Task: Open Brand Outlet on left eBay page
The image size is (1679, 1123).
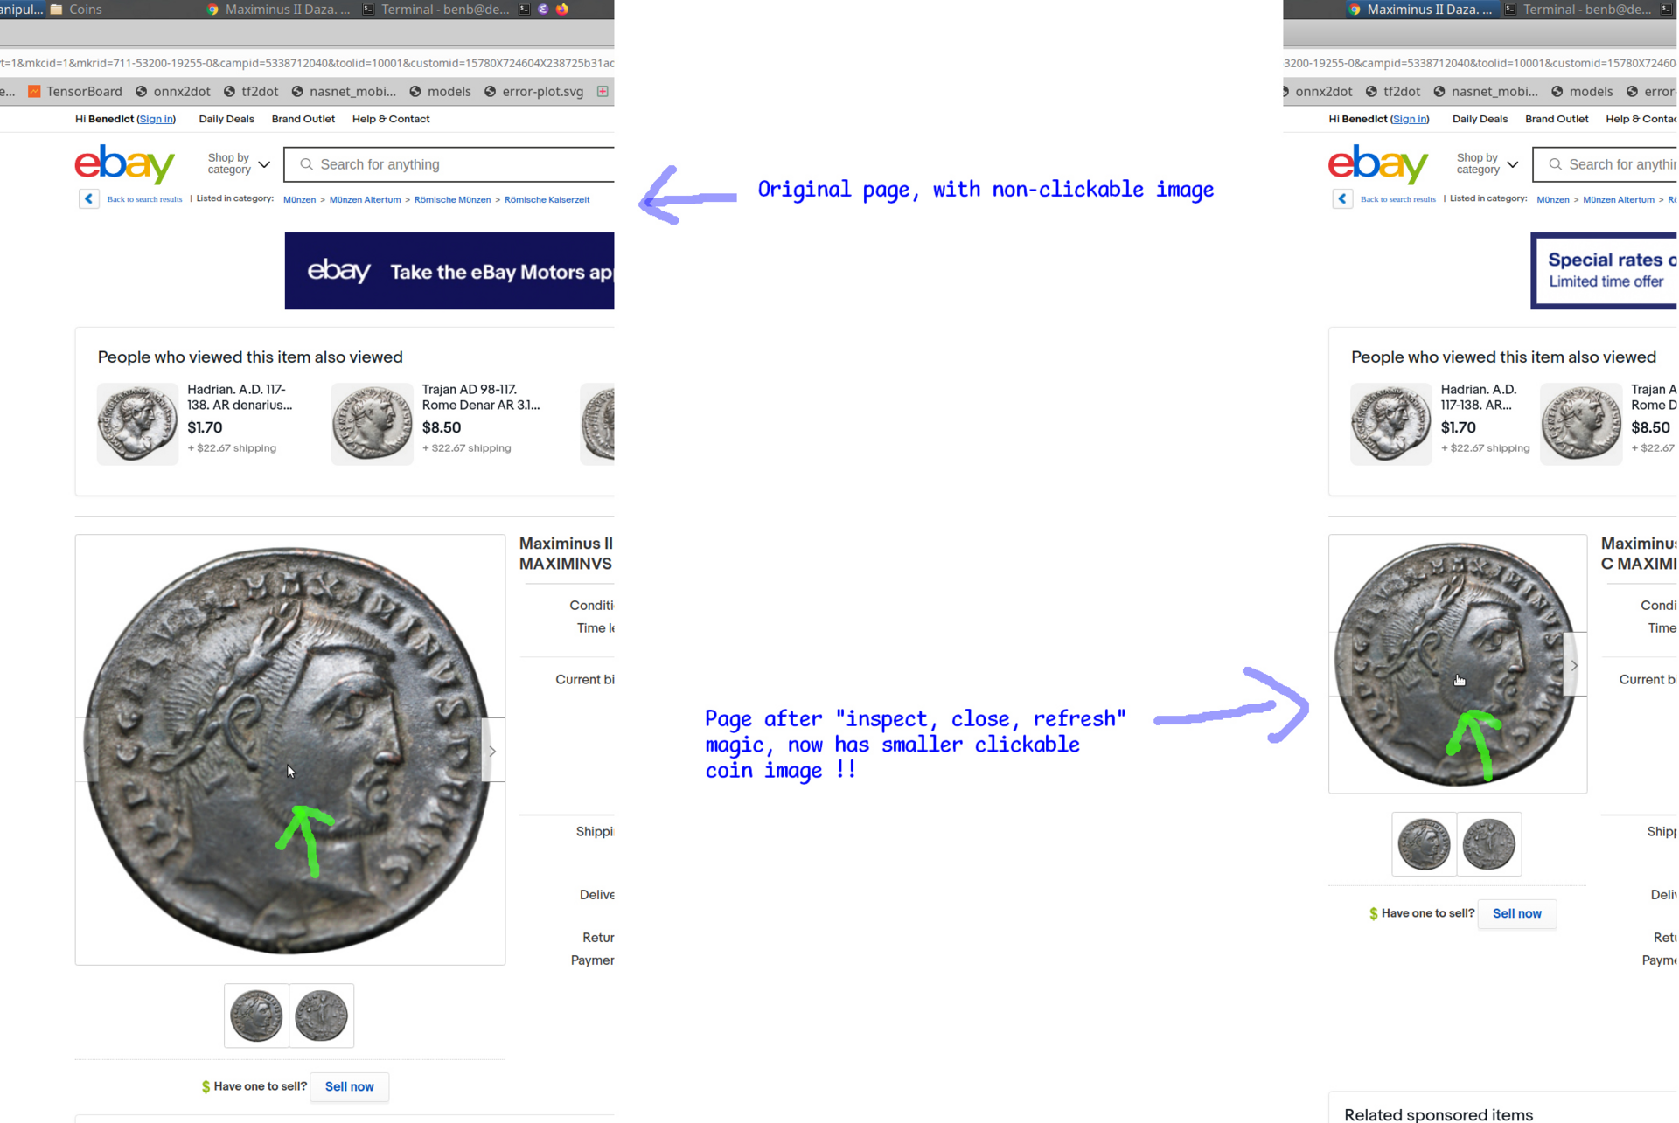Action: coord(303,119)
